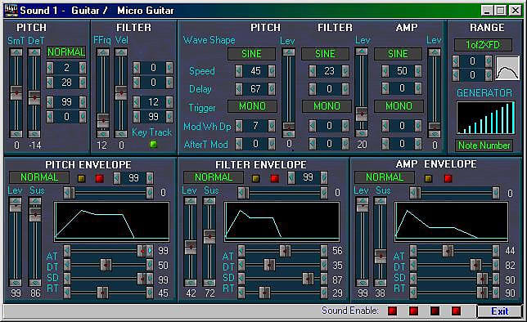Open the Filter LFO SINE wave shape selector
This screenshot has width=527, height=322.
click(325, 54)
